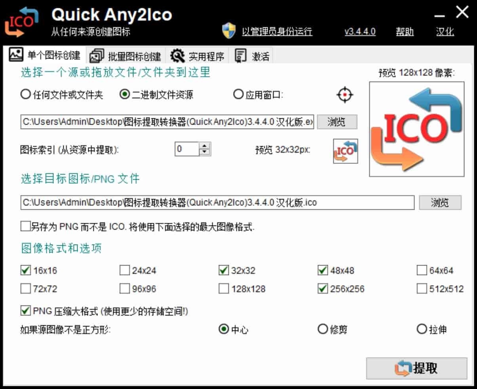Viewport: 477px width, 389px height.
Task: Click the crosshair window picker icon
Action: (x=346, y=94)
